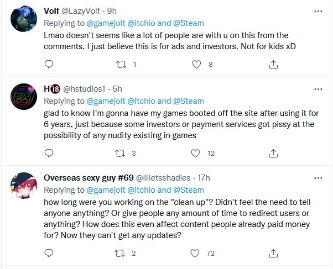Like Volf's tweet with 8 likes
The image size is (333, 269).
195,65
